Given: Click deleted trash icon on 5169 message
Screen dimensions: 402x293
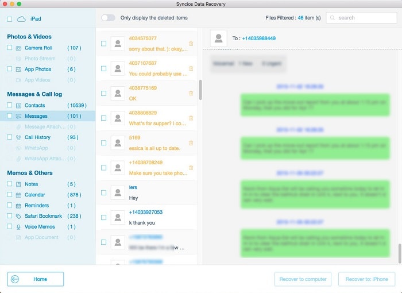Looking at the screenshot, I should tap(191, 143).
